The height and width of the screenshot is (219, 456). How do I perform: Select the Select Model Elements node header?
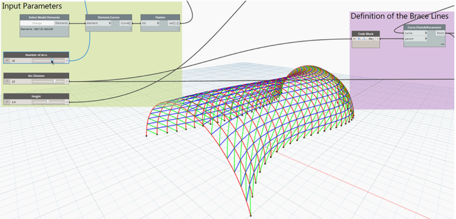(44, 17)
